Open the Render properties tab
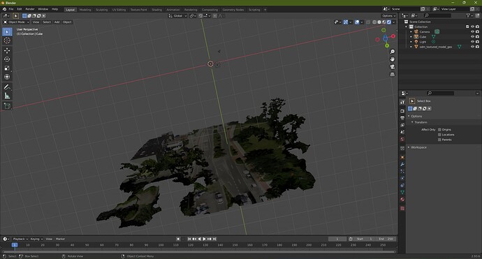Viewport: 482px width, 259px height. point(402,110)
